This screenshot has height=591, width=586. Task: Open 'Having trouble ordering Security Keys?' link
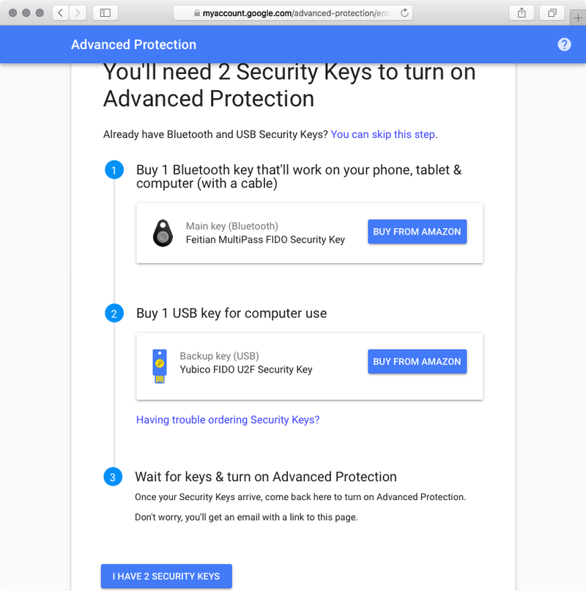[x=228, y=419]
